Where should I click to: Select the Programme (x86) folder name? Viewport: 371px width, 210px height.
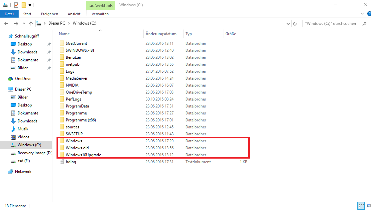pyautogui.click(x=81, y=120)
